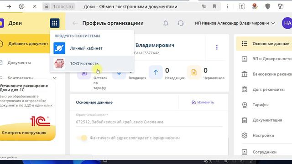Click the shield protection icon
This screenshot has width=292, height=164.
tap(268, 6)
